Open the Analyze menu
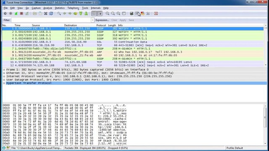Screen dimensions: 269x151 click(47, 8)
